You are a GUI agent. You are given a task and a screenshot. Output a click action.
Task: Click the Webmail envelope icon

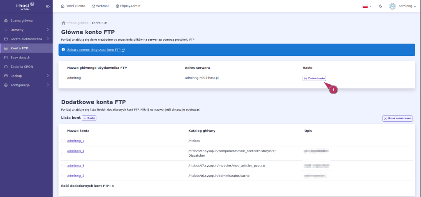[93, 6]
